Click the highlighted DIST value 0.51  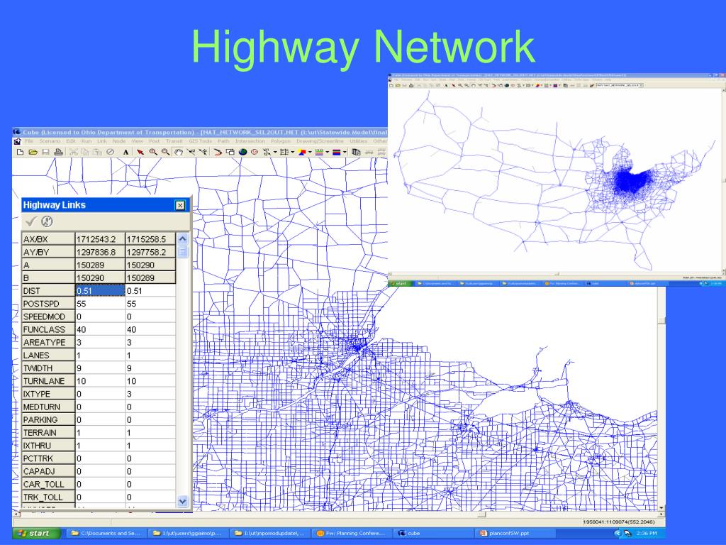click(100, 290)
